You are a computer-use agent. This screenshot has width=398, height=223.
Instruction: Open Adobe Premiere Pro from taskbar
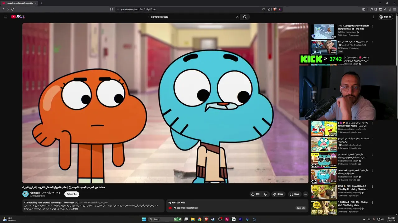(240, 219)
